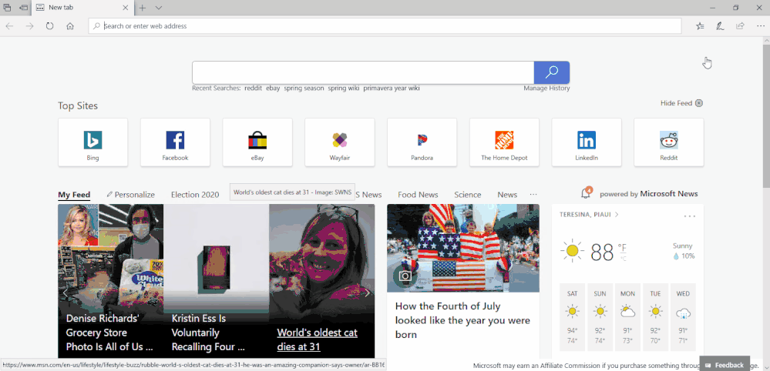Click the center web search box
Image resolution: width=770 pixels, height=371 pixels.
pyautogui.click(x=363, y=72)
